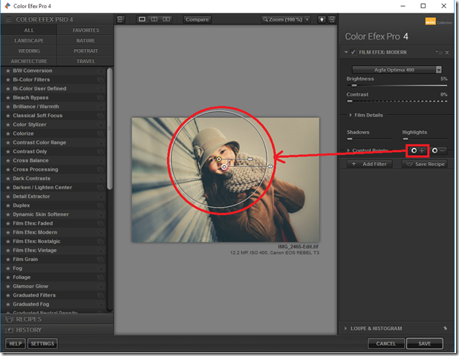
Task: Switch to side-by-side preview mode
Action: tap(166, 19)
